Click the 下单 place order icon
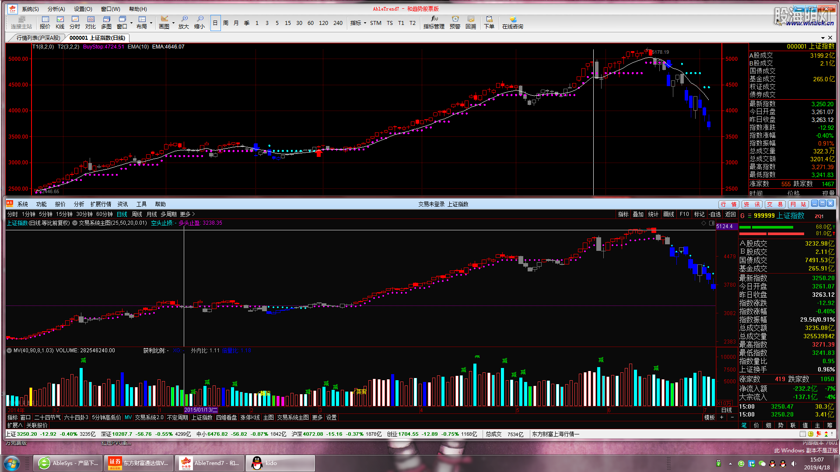 [x=489, y=22]
